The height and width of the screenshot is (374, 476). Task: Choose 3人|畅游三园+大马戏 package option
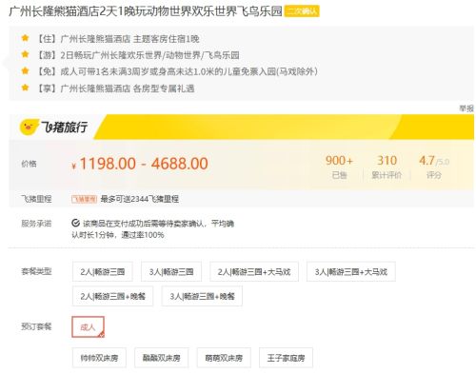(351, 271)
